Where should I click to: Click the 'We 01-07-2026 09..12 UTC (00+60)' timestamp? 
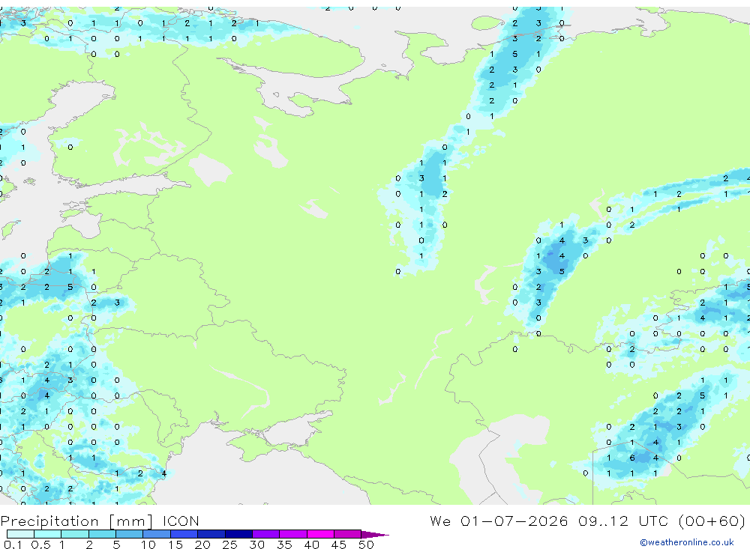(588, 521)
